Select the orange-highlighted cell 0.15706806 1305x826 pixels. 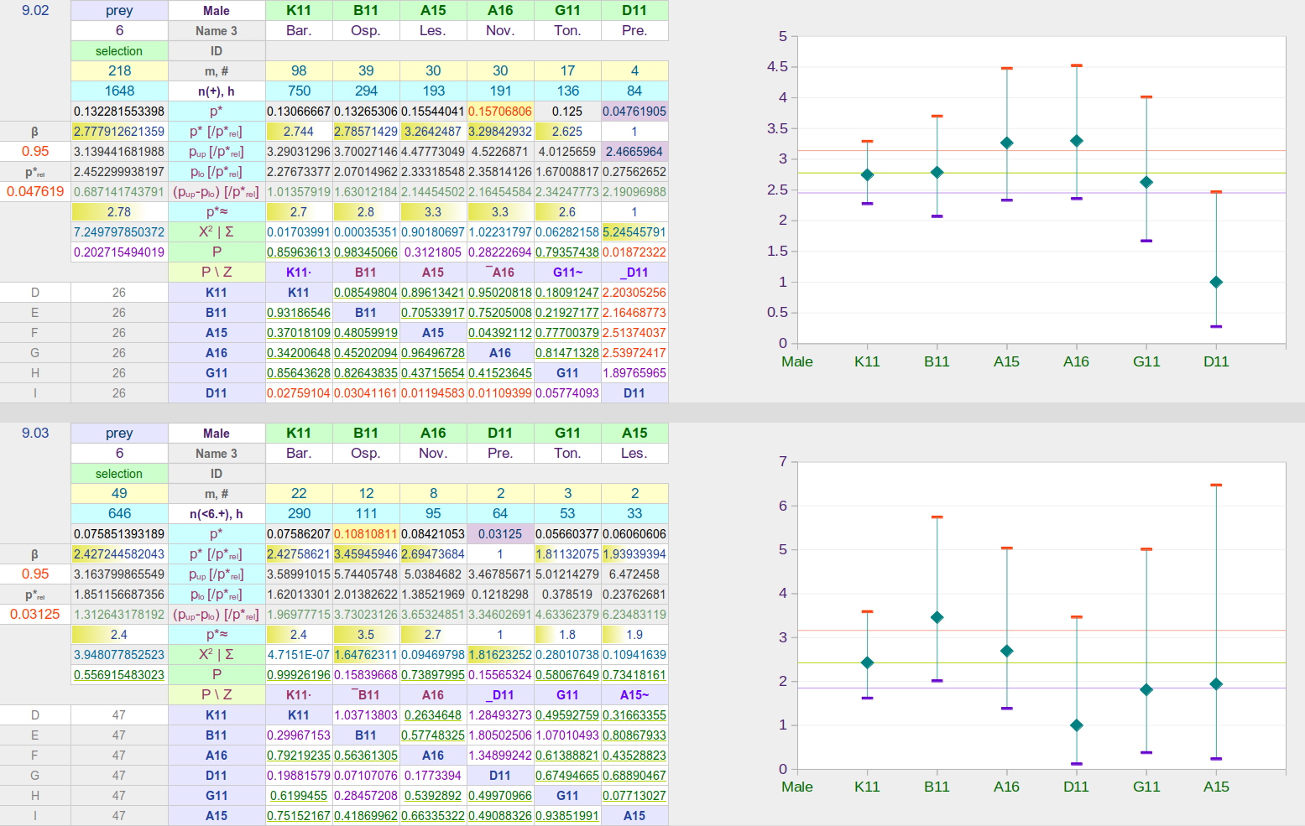tap(500, 112)
